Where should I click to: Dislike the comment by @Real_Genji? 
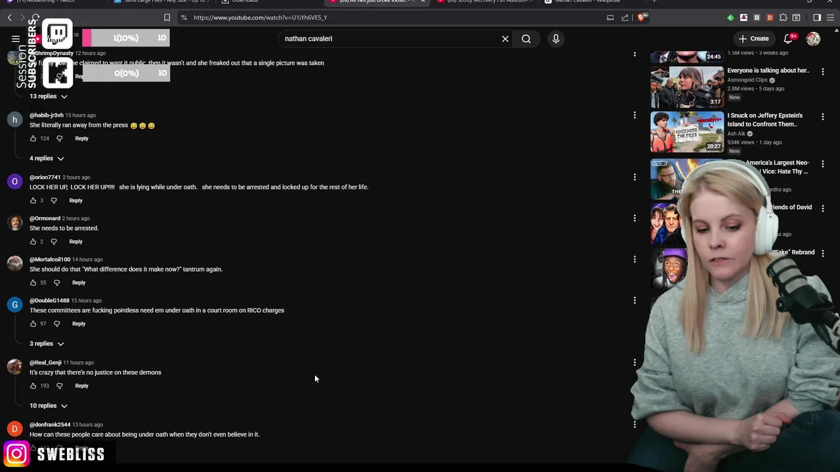(59, 385)
